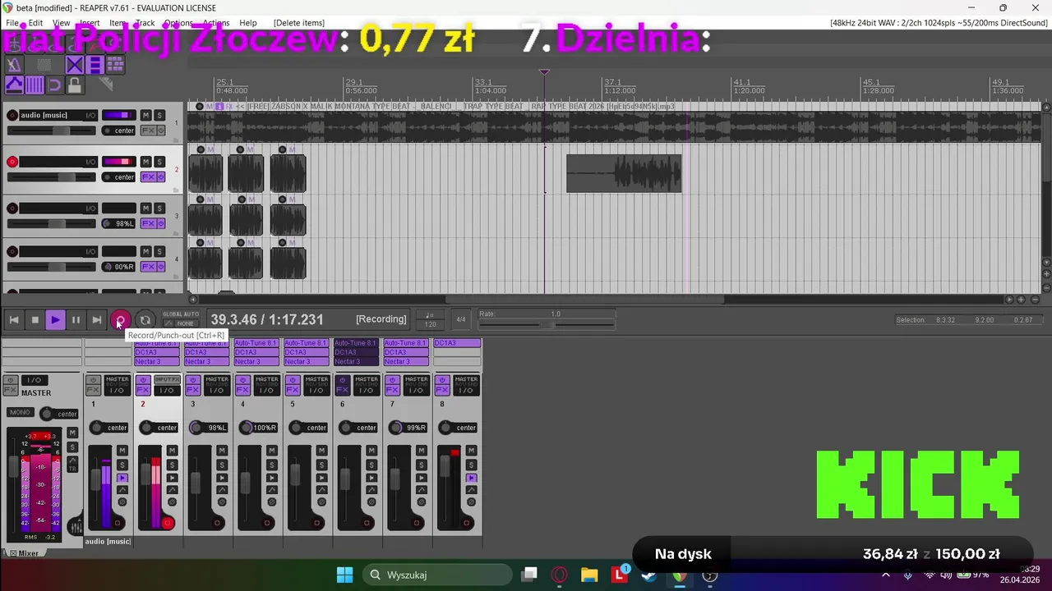Open INPUT FX on mixer strip 2
Viewport: 1052px width, 591px height.
(167, 379)
